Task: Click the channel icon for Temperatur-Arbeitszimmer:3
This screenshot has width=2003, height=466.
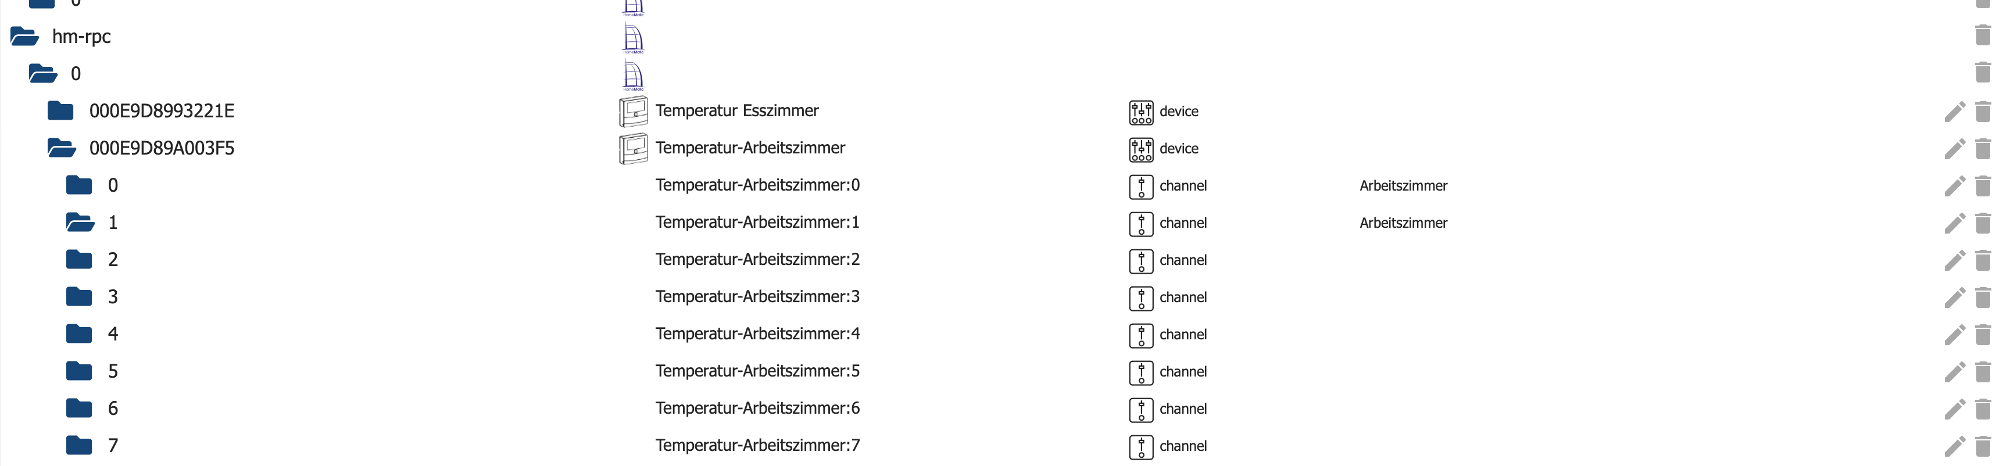Action: (x=1140, y=298)
